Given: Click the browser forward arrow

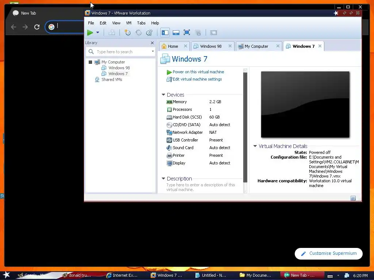Looking at the screenshot, I should coord(25,27).
